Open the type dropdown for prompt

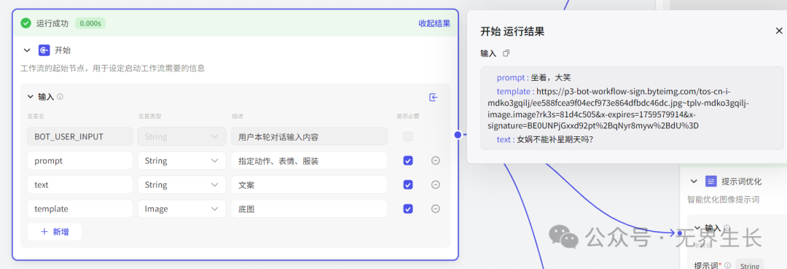[x=181, y=160]
